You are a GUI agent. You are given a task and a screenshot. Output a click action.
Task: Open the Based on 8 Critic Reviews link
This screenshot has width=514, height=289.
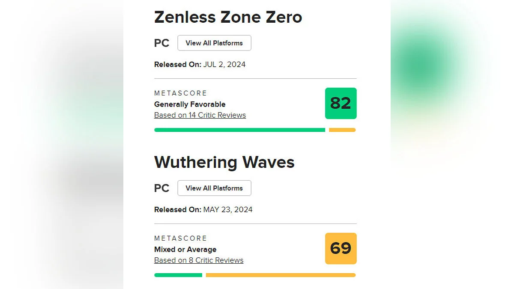point(199,260)
